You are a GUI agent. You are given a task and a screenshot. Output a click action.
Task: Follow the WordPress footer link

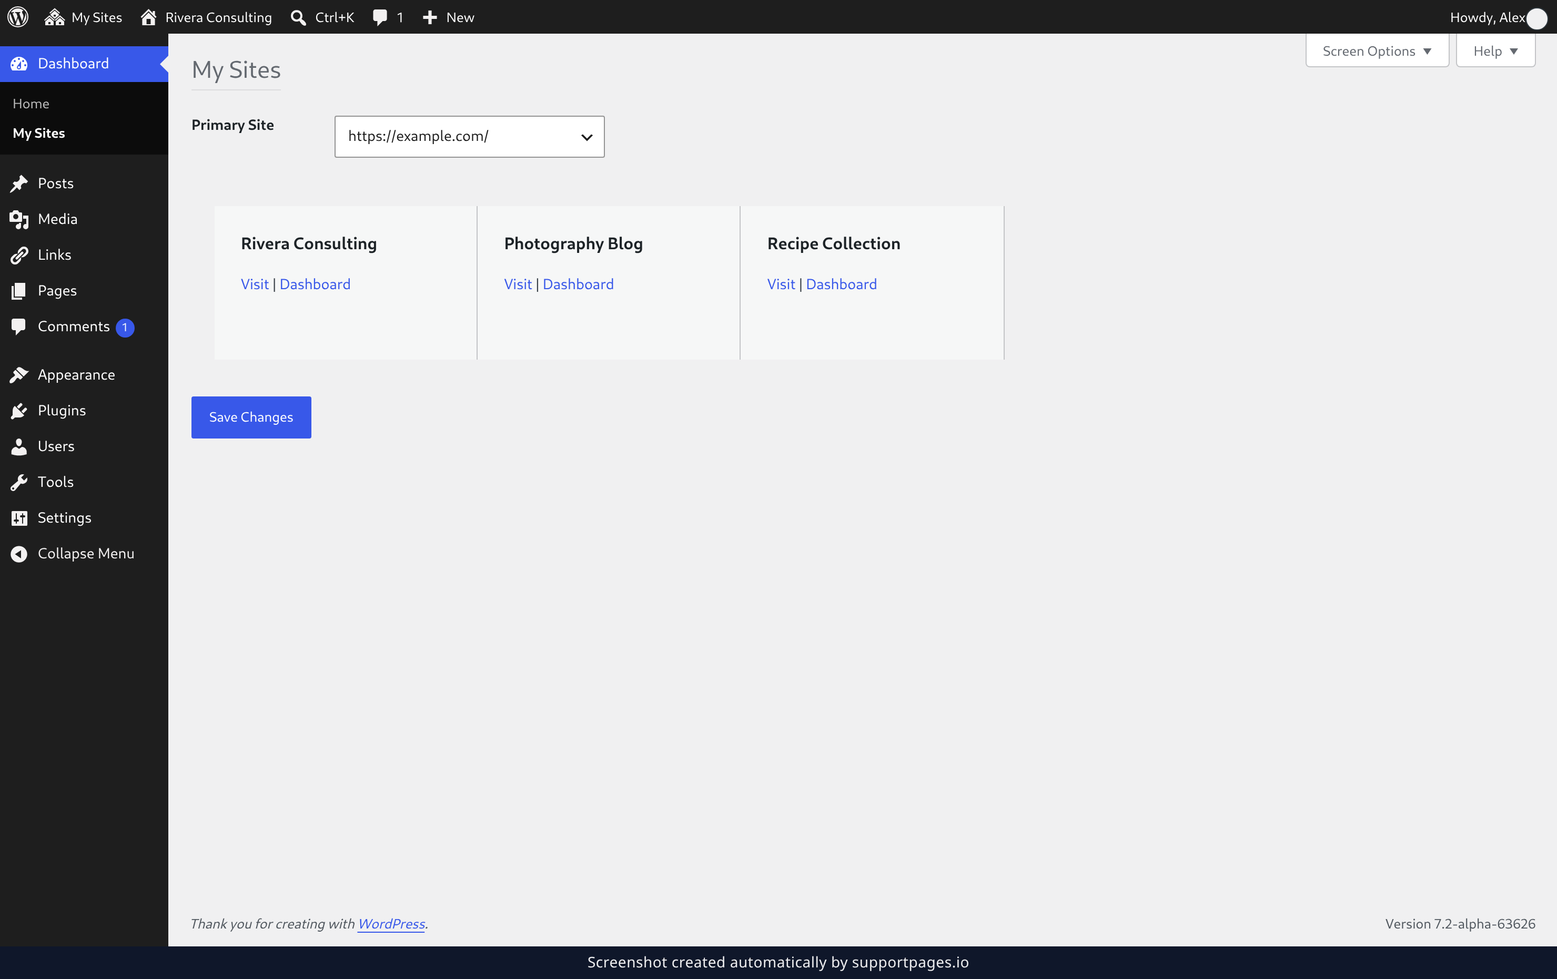(391, 924)
